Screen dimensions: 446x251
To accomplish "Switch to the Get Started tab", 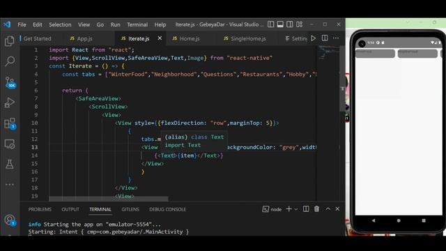I will pos(37,38).
